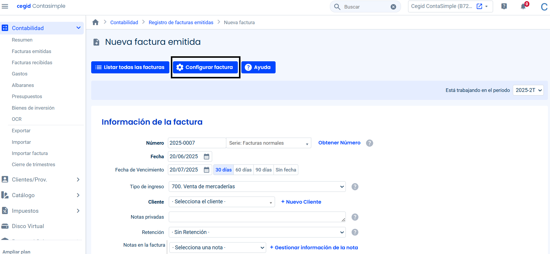Open Importar in sidebar

tap(21, 142)
